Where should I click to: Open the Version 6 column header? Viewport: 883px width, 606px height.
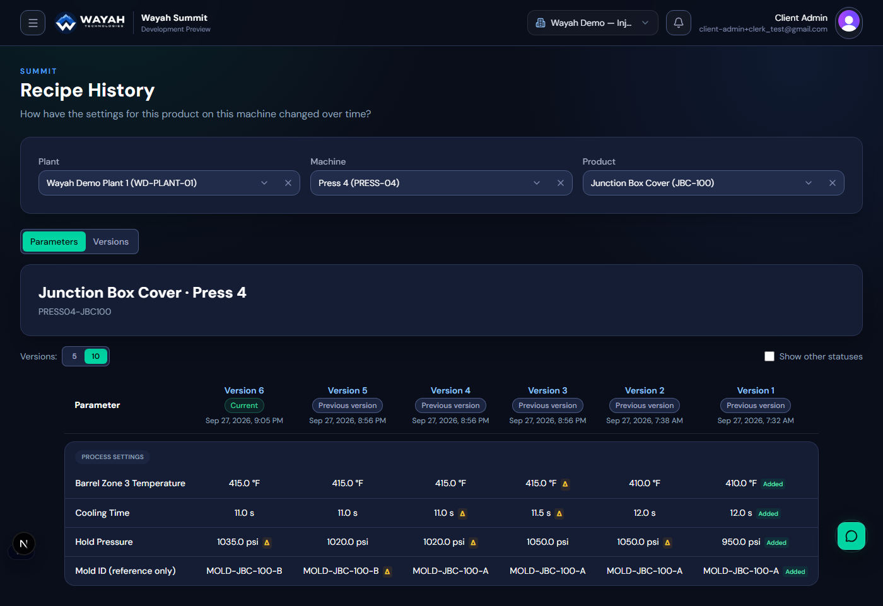(244, 390)
